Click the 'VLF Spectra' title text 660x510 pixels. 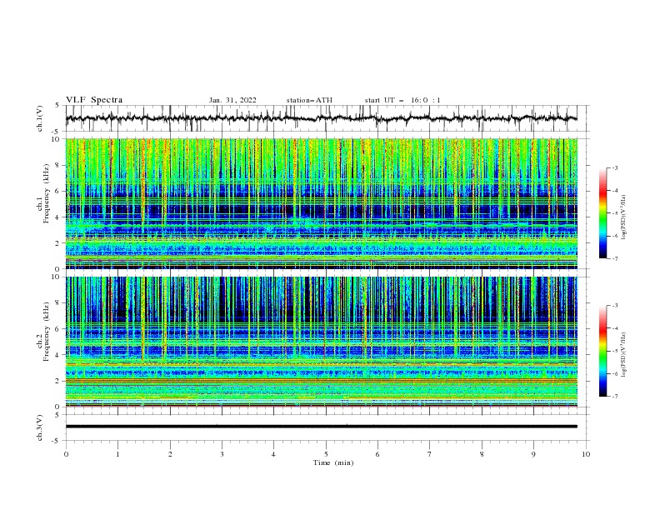pos(94,100)
